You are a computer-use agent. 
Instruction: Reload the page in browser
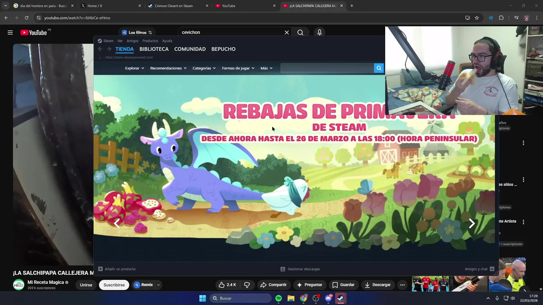point(26,18)
